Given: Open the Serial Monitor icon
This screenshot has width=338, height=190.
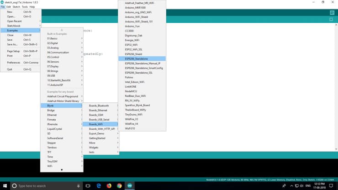Looking at the screenshot, I should 332,13.
